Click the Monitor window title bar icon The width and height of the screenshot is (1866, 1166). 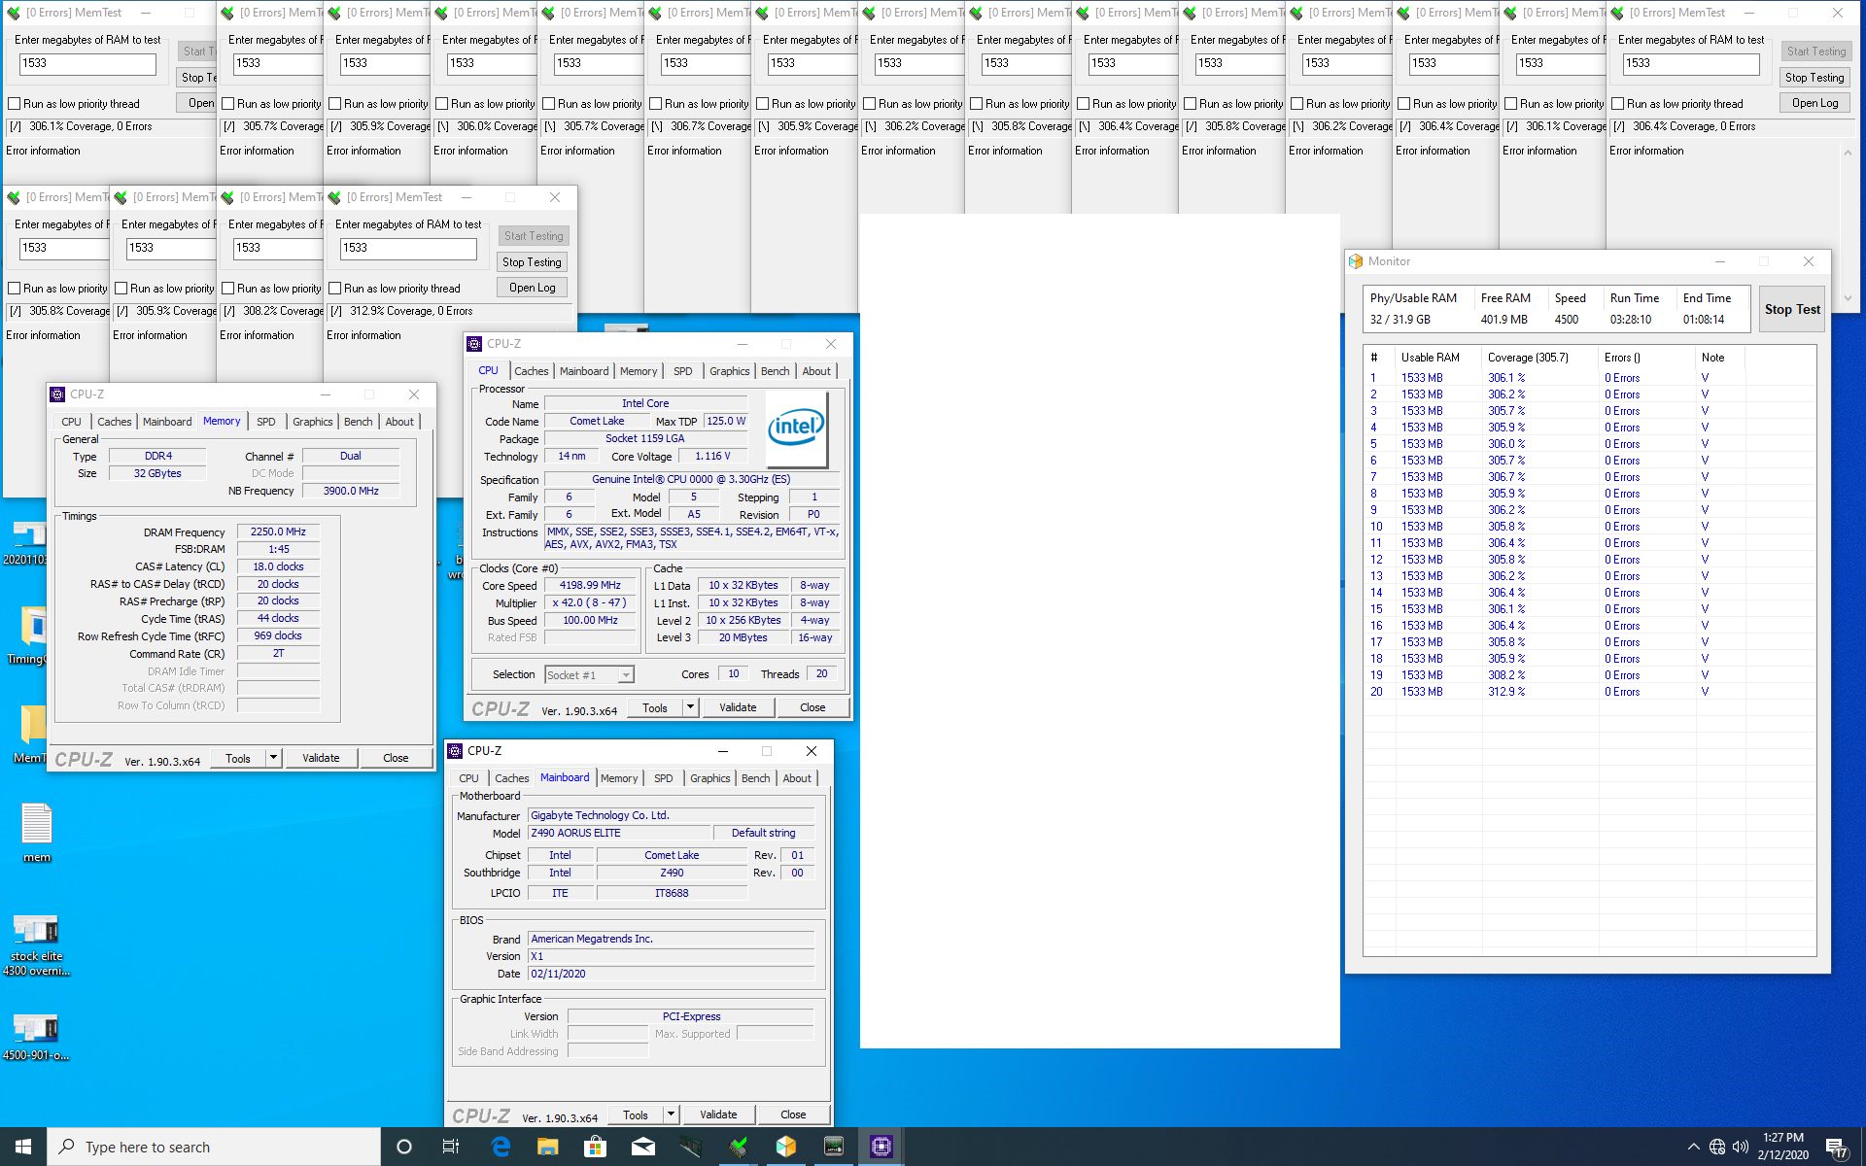click(x=1356, y=261)
